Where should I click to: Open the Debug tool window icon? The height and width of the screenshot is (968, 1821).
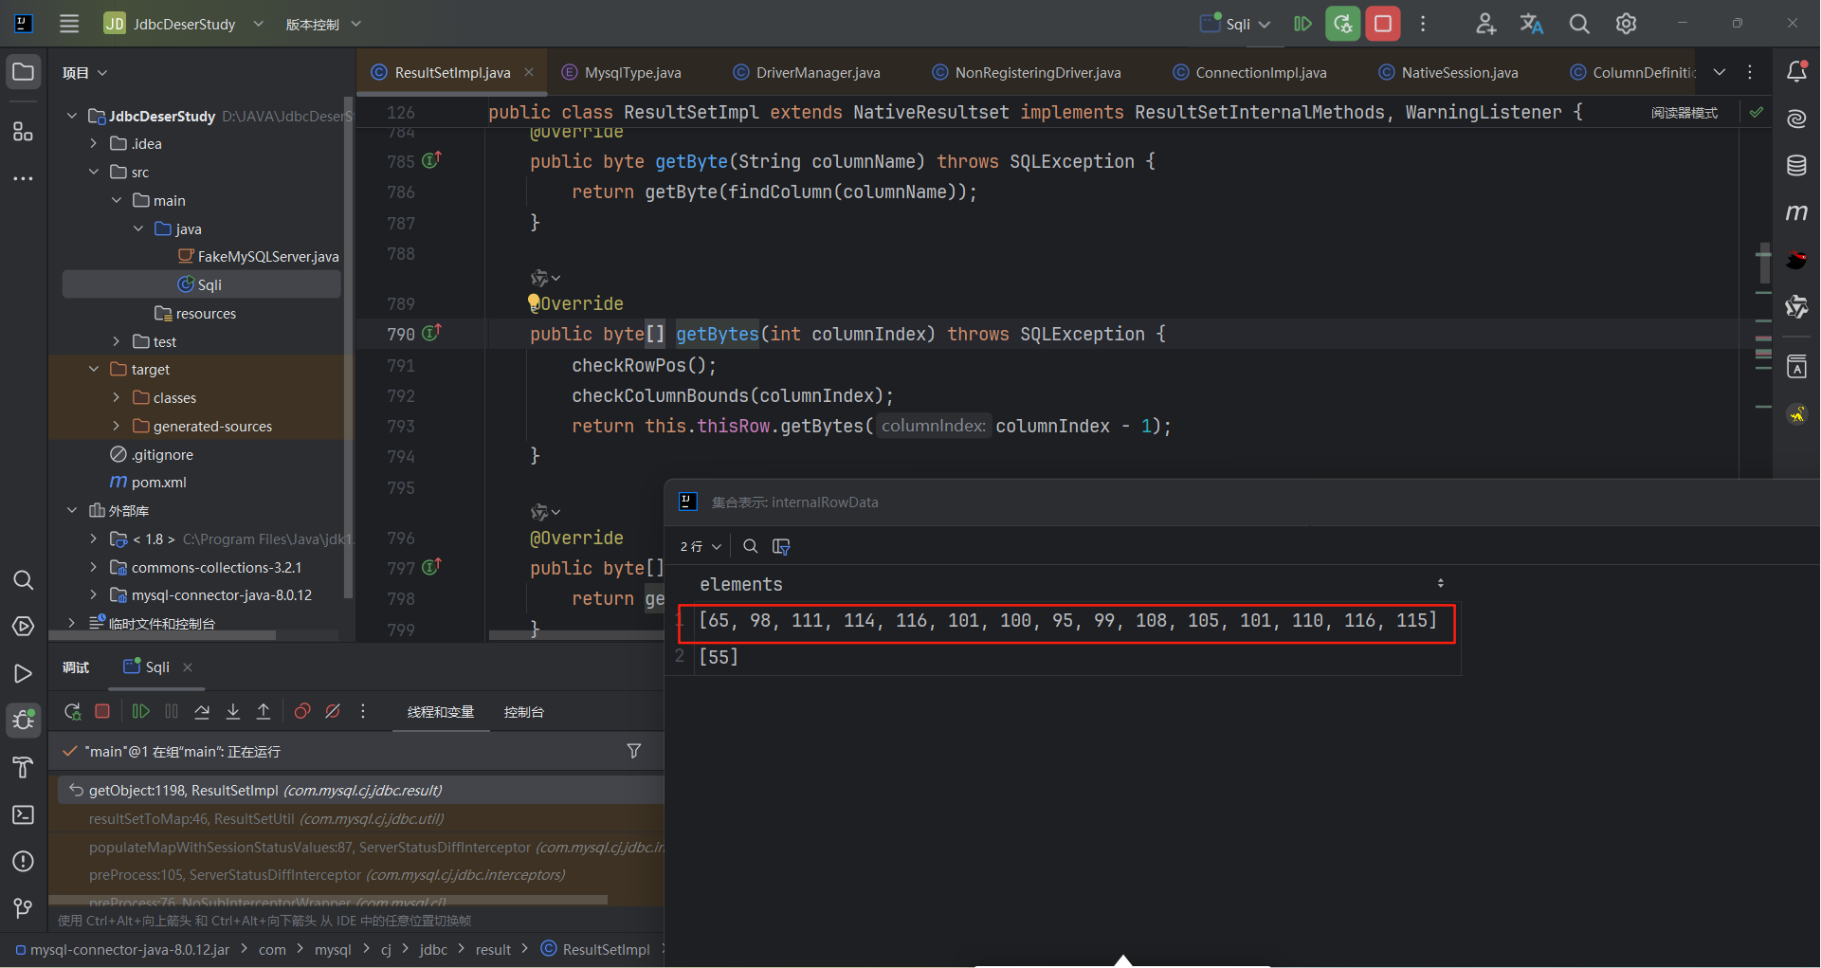(24, 721)
